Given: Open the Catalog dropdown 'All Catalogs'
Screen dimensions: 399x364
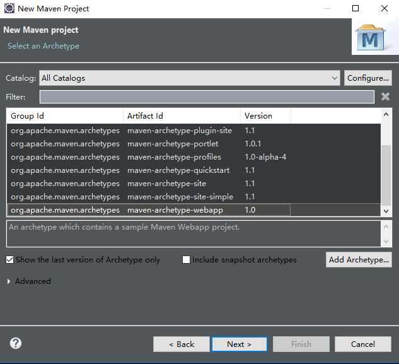Looking at the screenshot, I should tap(190, 78).
